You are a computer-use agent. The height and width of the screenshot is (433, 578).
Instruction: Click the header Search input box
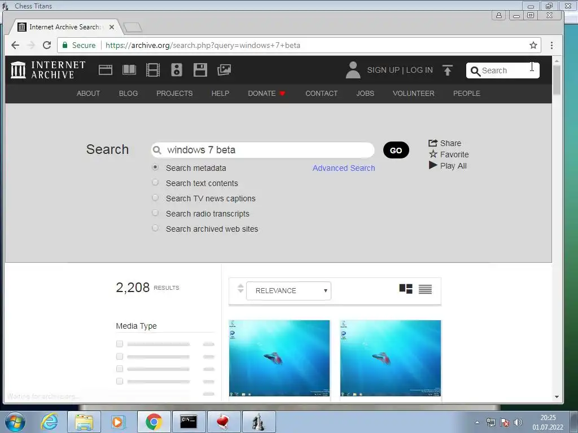pos(502,70)
